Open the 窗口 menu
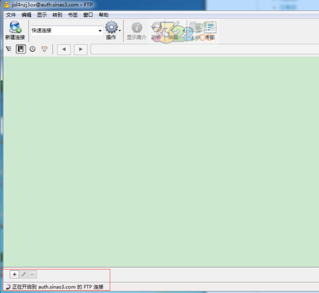Screen dimensions: 319x293 tap(88, 15)
